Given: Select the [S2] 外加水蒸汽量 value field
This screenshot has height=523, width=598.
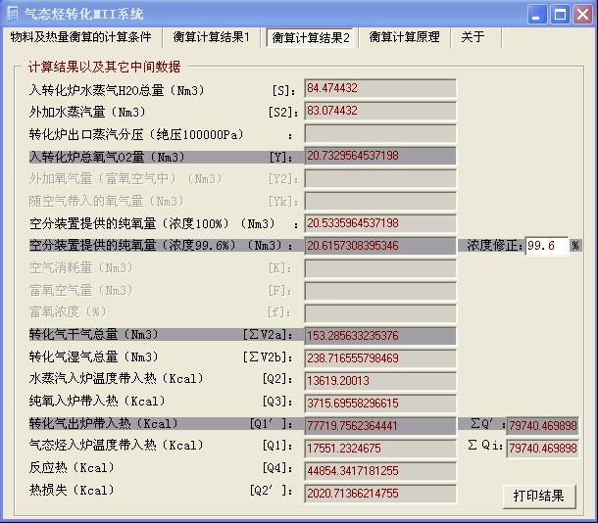Looking at the screenshot, I should (379, 111).
